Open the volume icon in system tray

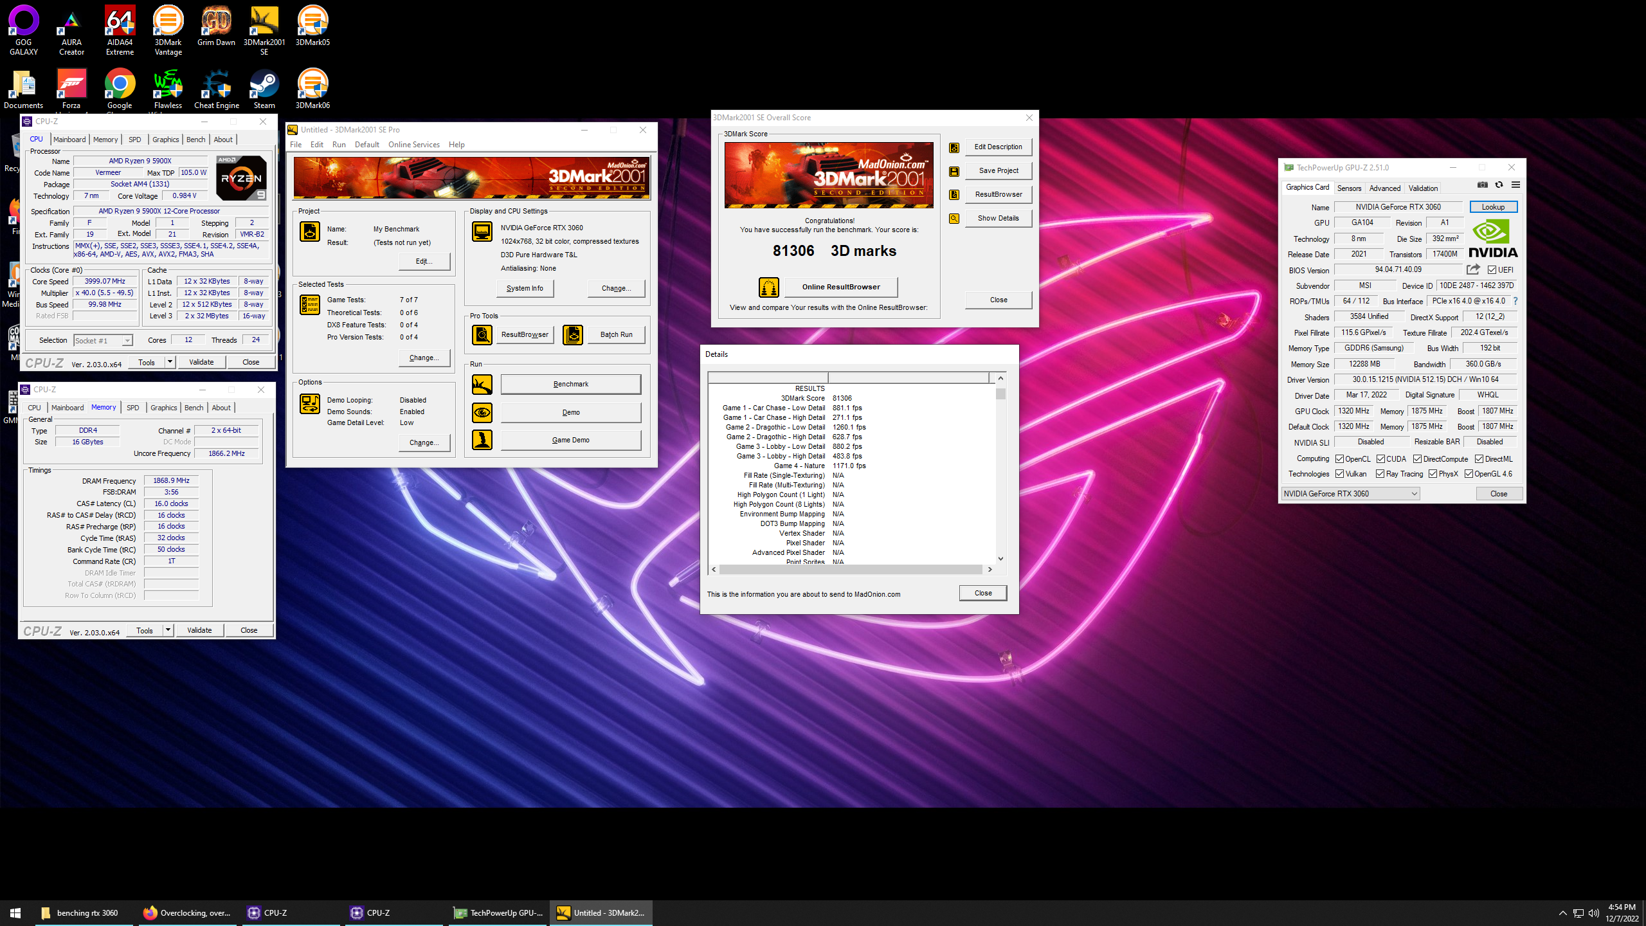(1593, 913)
